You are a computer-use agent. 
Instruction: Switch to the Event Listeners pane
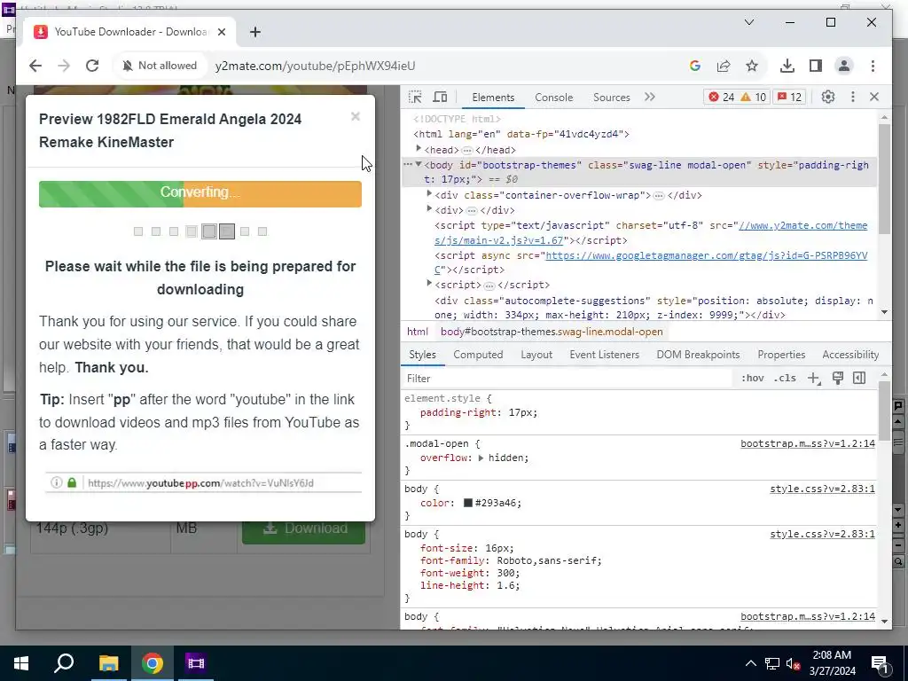(604, 355)
